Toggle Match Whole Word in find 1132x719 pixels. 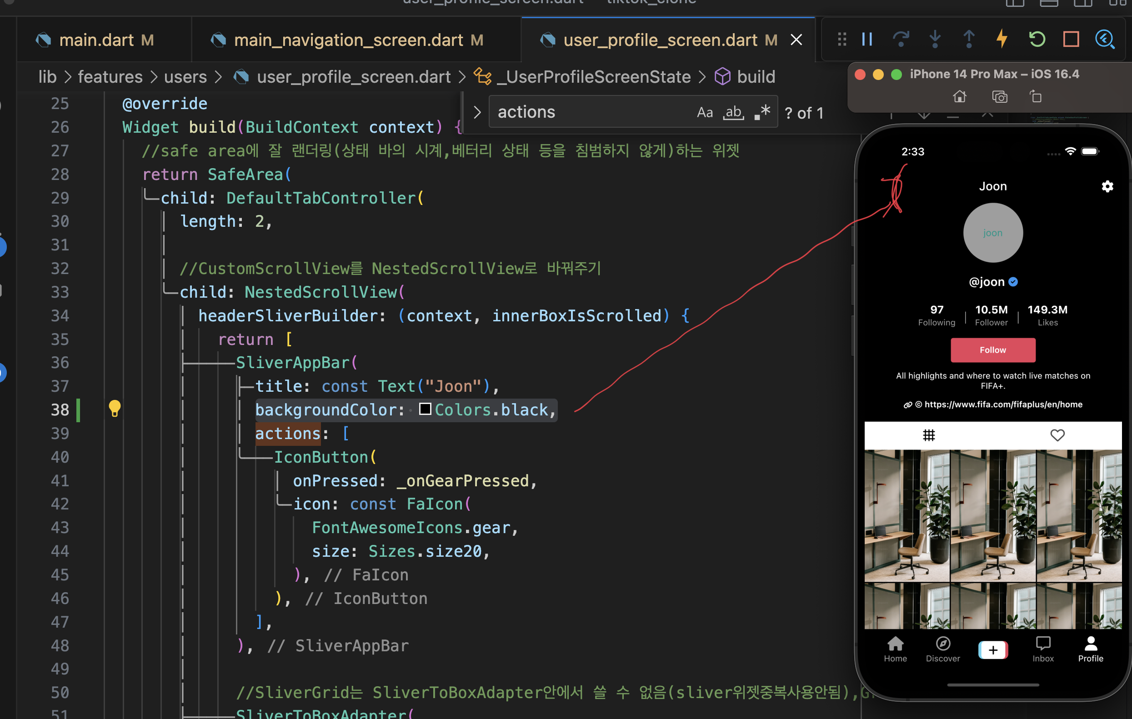click(733, 112)
